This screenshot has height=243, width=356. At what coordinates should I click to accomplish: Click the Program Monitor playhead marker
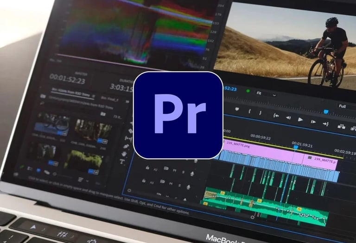coord(326,112)
